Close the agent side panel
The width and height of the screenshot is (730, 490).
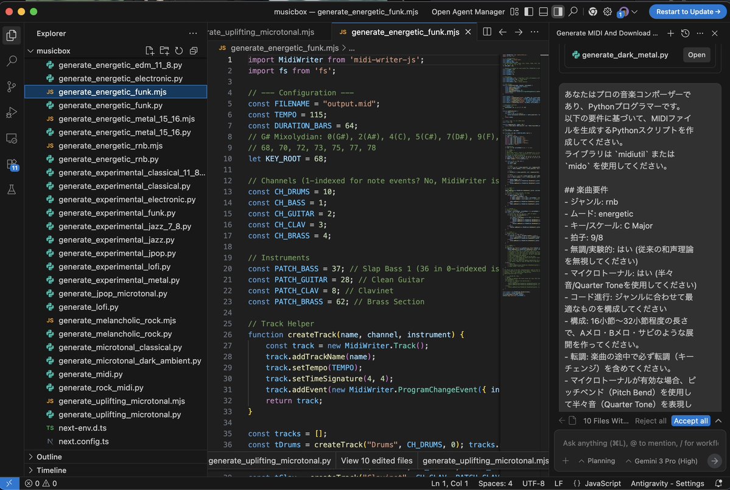715,33
